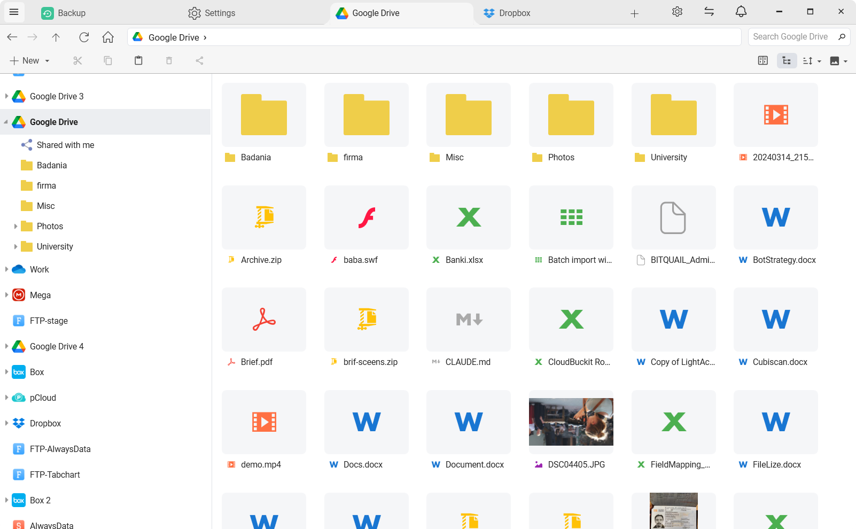Screen dimensions: 856x529
Task: Click the search magnifier icon
Action: [x=842, y=37]
